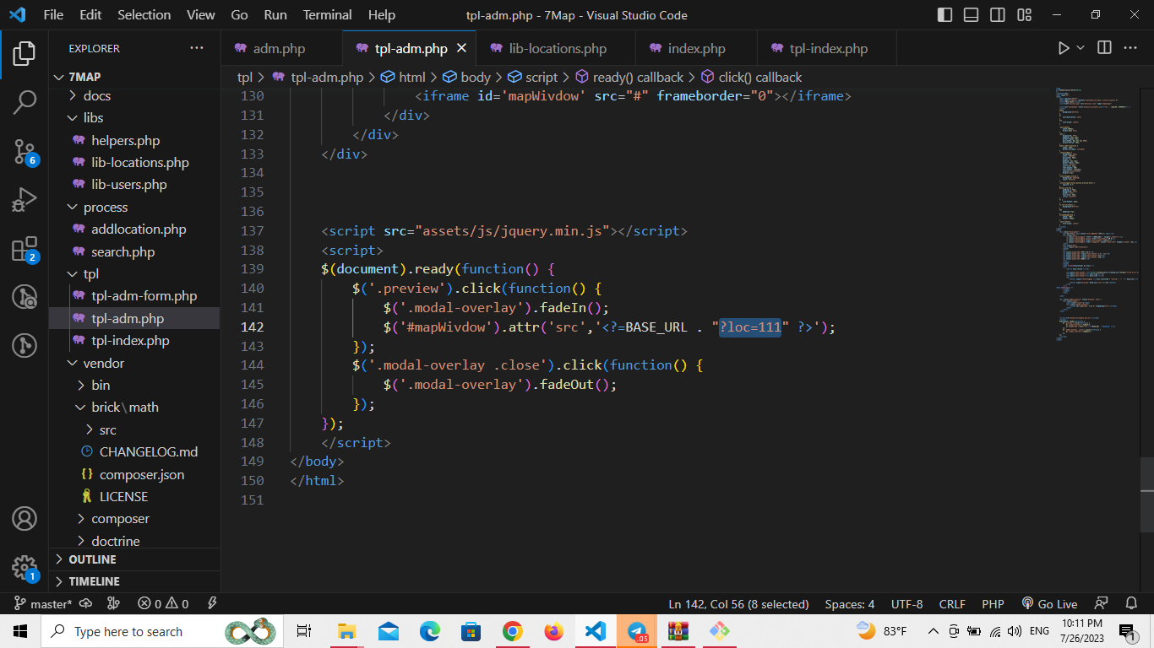
Task: Switch to the adm.php tab
Action: coord(280,48)
